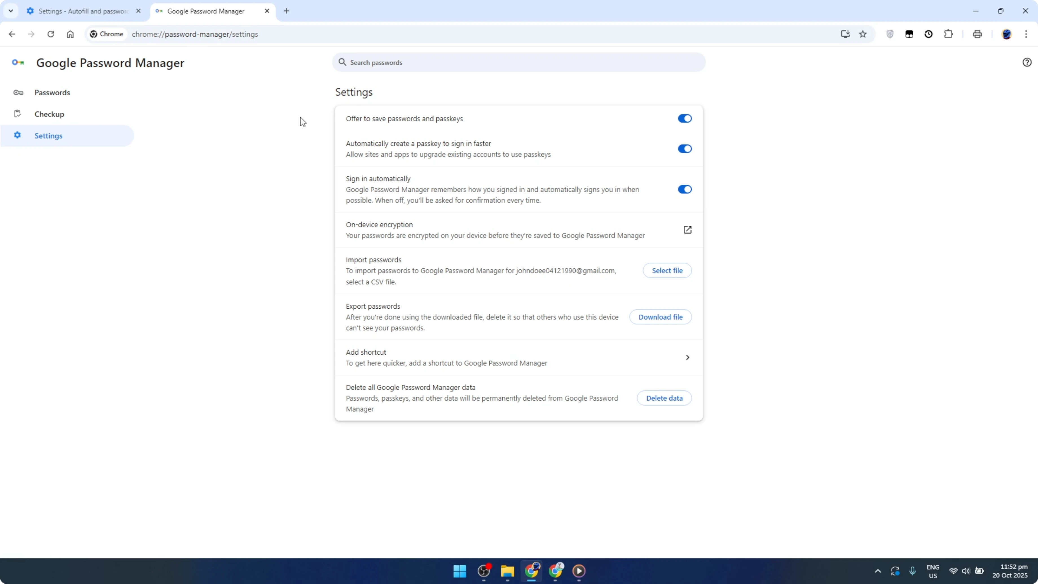Screen dimensions: 1038x584
Task: Open the Checkup section in the sidebar
Action: 49,114
